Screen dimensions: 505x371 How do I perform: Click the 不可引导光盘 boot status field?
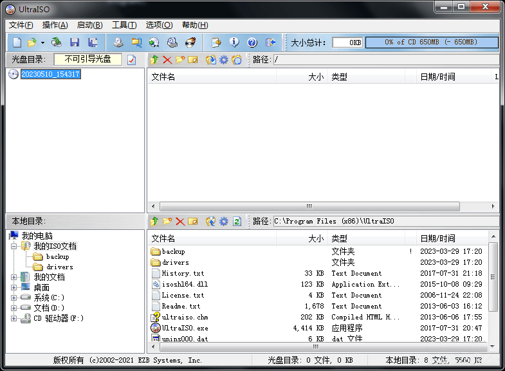tap(88, 59)
